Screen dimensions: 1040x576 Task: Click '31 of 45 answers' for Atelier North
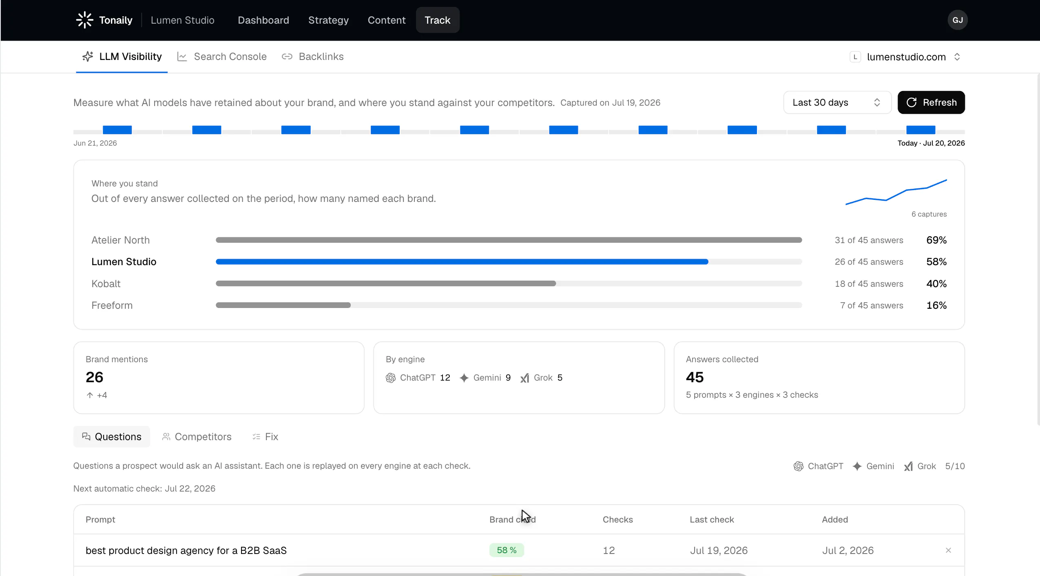[x=869, y=240]
